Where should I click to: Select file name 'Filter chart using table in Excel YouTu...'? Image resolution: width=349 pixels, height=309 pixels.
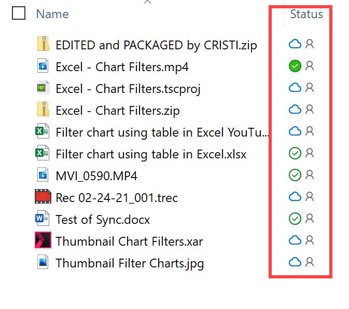pos(162,132)
